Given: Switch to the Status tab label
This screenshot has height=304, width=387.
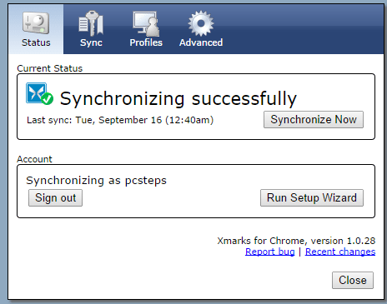Looking at the screenshot, I should 36,42.
